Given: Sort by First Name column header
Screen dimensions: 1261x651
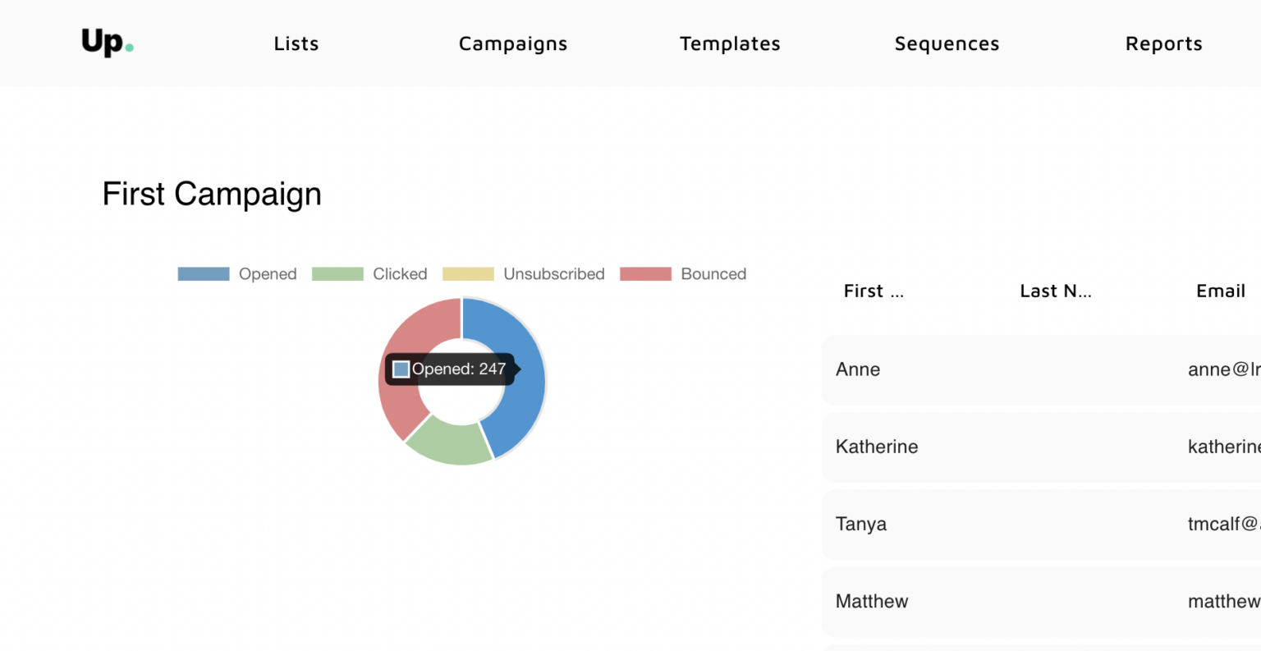Looking at the screenshot, I should click(x=874, y=291).
